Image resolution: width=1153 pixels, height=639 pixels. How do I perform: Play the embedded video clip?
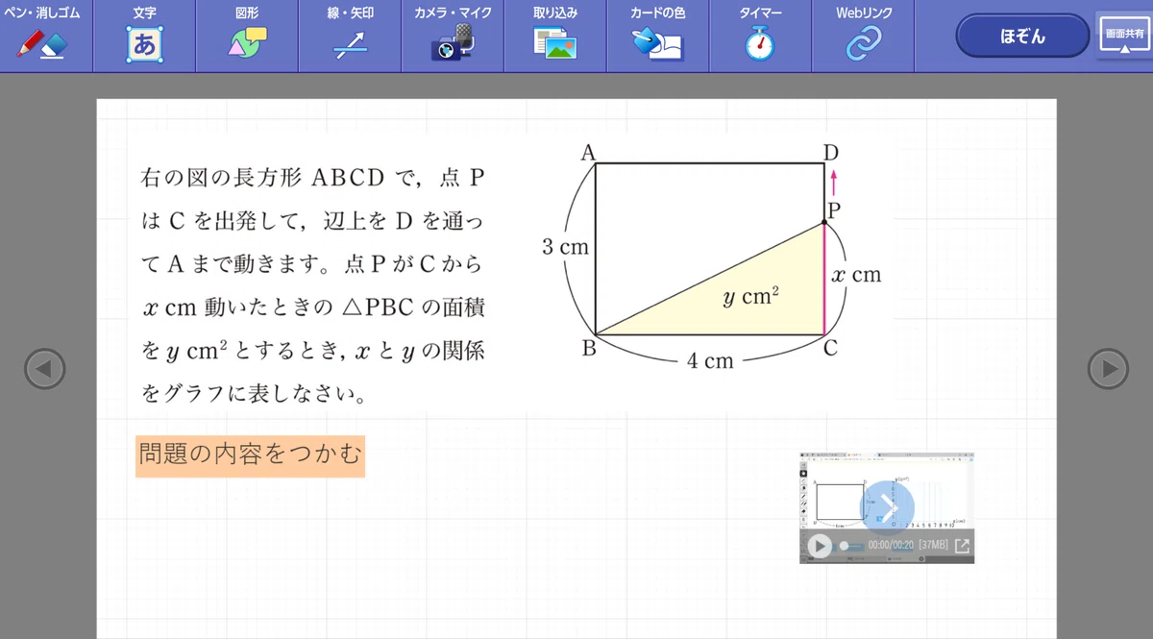pyautogui.click(x=819, y=546)
